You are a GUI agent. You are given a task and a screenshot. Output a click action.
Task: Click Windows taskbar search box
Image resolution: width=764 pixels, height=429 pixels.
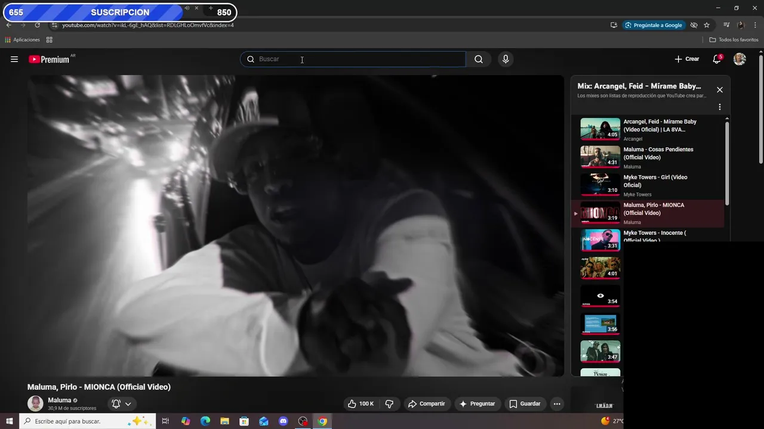pos(88,421)
